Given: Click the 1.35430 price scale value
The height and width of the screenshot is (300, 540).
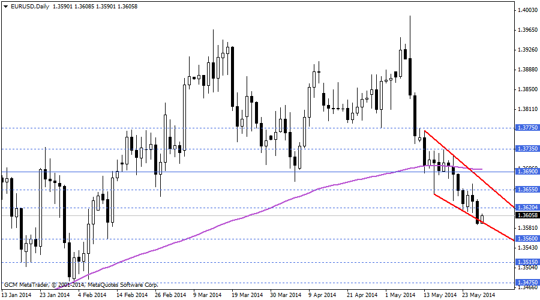Looking at the screenshot, I should pos(527,248).
